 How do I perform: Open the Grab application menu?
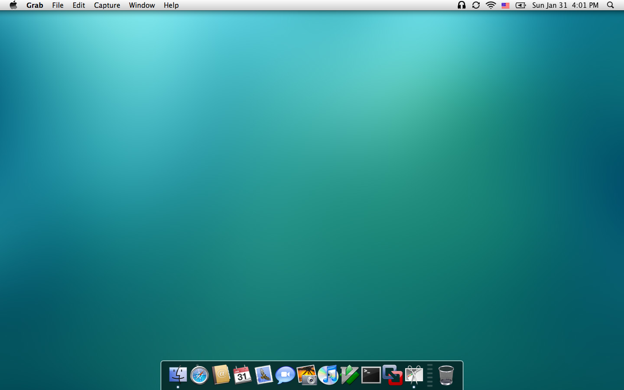pos(35,5)
